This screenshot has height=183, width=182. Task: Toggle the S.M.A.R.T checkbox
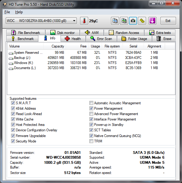point(13,103)
